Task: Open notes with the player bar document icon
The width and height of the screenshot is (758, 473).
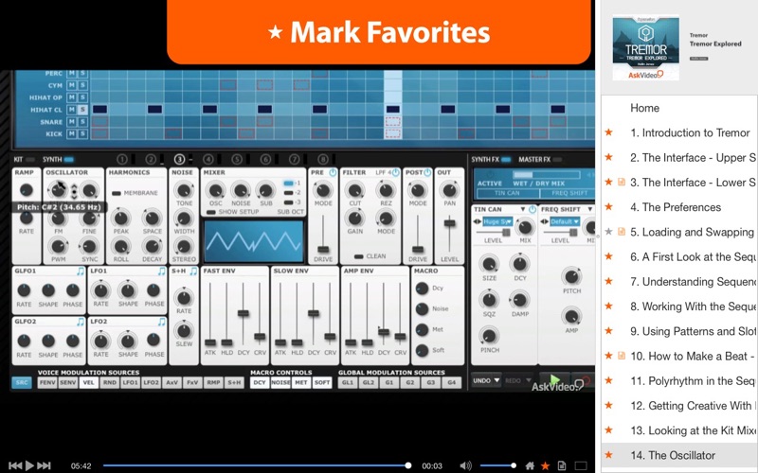Action: click(x=562, y=465)
